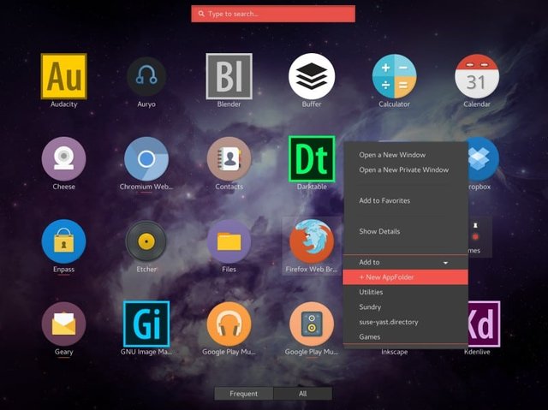Select the Firefox Web Browser icon
The image size is (548, 410).
pos(312,241)
